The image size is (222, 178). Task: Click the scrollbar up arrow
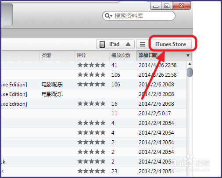click(x=190, y=64)
